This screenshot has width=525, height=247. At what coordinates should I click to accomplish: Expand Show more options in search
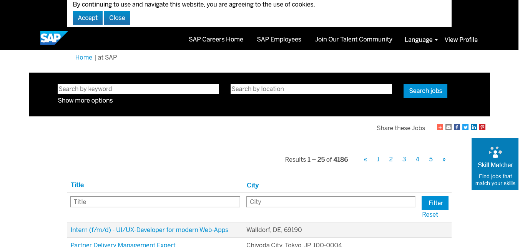tap(85, 100)
